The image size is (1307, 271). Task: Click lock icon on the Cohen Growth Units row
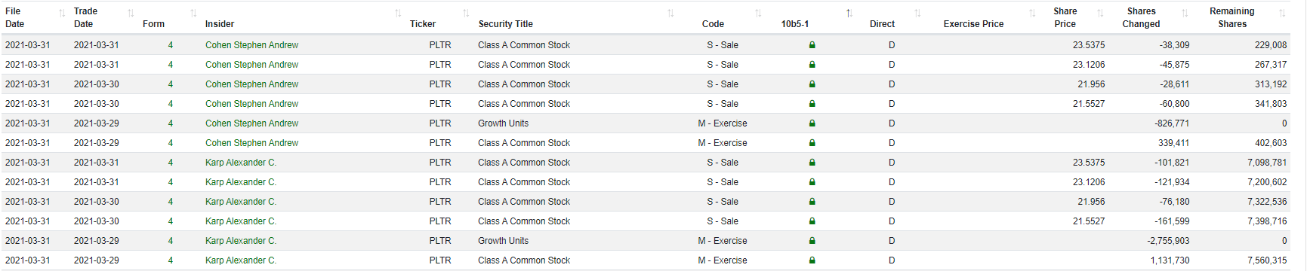[812, 123]
